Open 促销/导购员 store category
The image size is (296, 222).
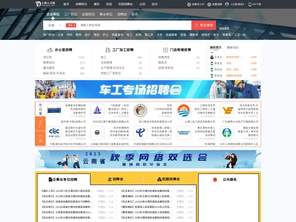[166, 68]
